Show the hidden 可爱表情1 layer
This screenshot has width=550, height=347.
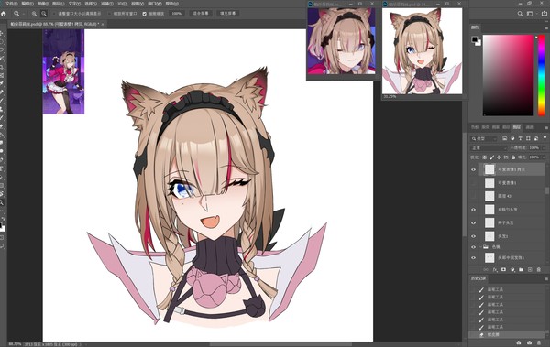(x=474, y=183)
